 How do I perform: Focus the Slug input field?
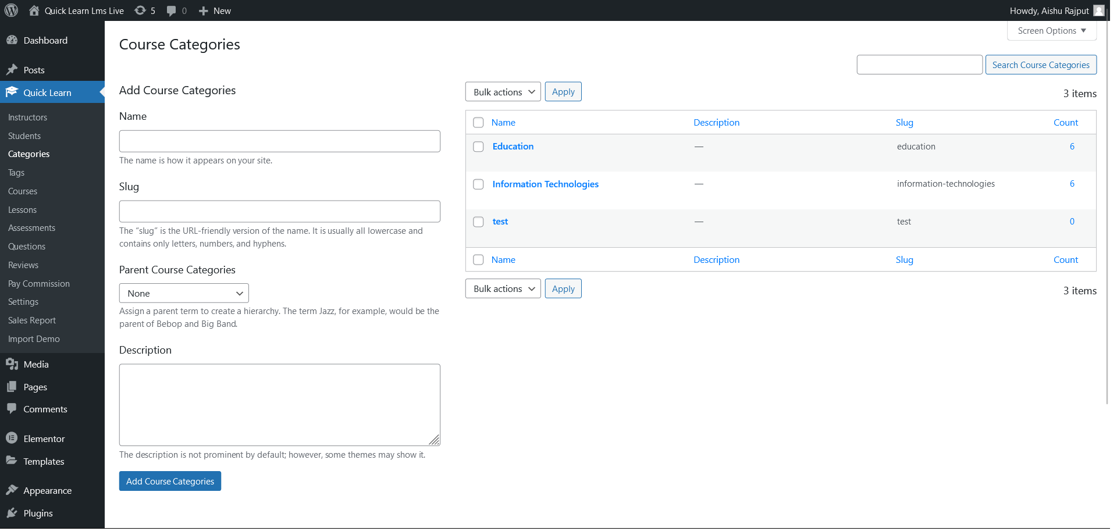(280, 212)
